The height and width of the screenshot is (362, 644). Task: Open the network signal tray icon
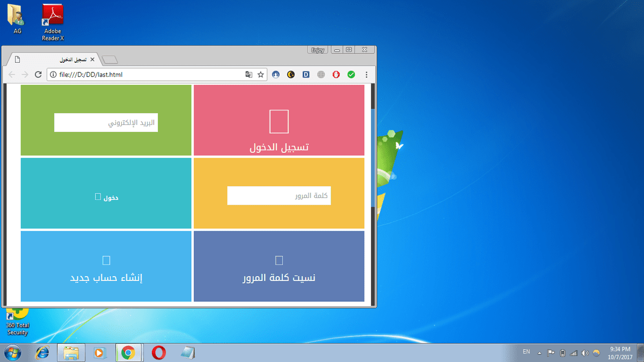[574, 353]
